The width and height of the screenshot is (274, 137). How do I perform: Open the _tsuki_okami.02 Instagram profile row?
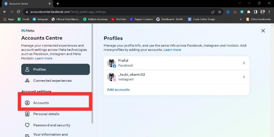tap(176, 77)
